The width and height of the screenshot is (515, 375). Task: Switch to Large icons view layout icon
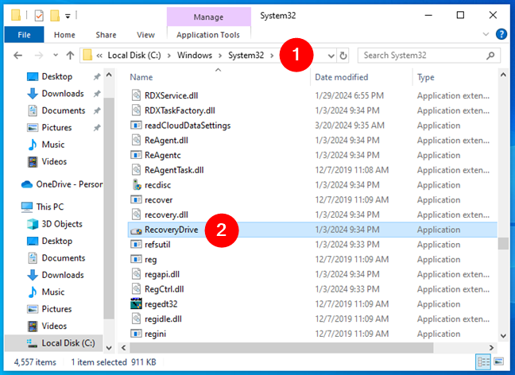(x=498, y=361)
